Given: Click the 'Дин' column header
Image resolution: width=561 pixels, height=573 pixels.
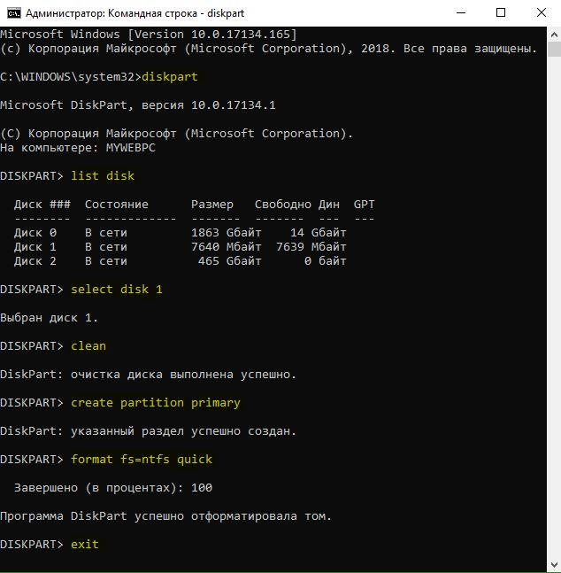Looking at the screenshot, I should [x=328, y=205].
